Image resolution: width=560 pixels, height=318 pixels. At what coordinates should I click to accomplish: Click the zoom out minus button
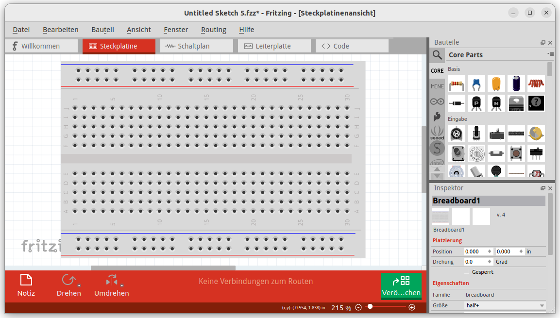[x=358, y=307]
